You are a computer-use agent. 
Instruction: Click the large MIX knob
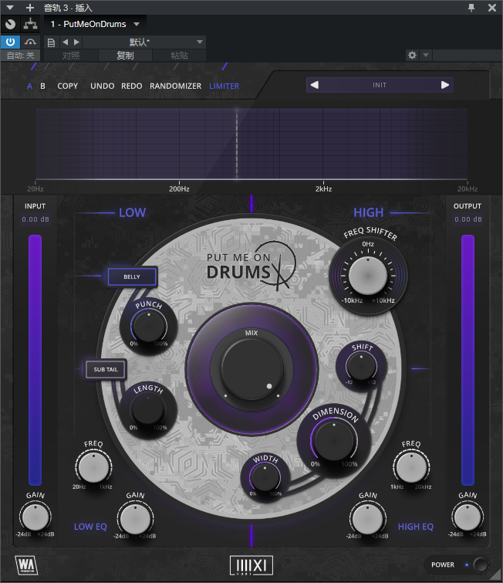[251, 369]
